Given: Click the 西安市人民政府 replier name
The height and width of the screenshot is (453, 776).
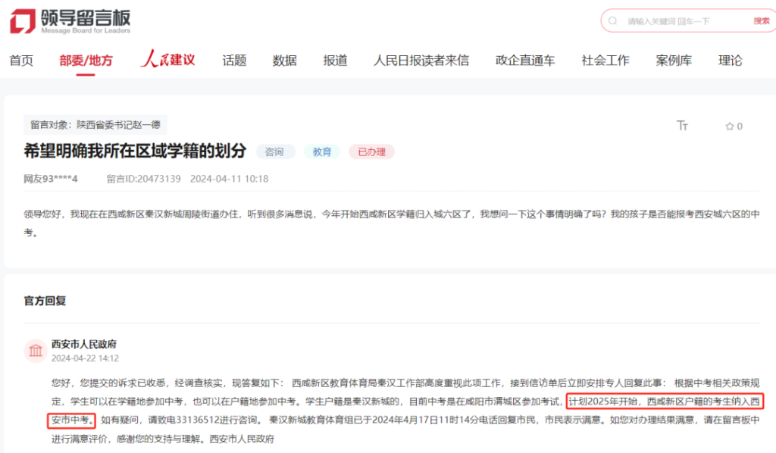Looking at the screenshot, I should click(x=83, y=344).
